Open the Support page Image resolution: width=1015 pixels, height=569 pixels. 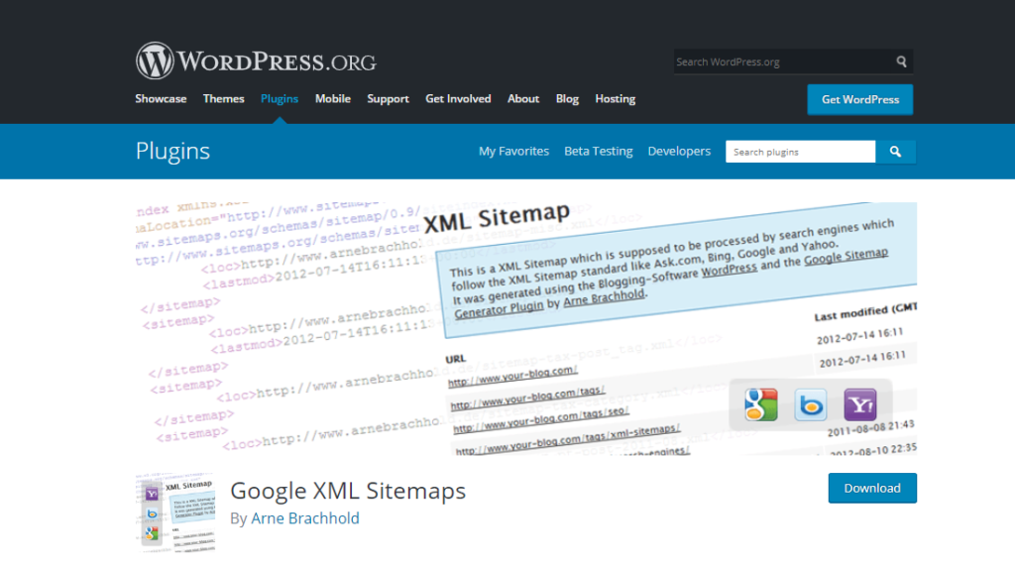coord(388,99)
